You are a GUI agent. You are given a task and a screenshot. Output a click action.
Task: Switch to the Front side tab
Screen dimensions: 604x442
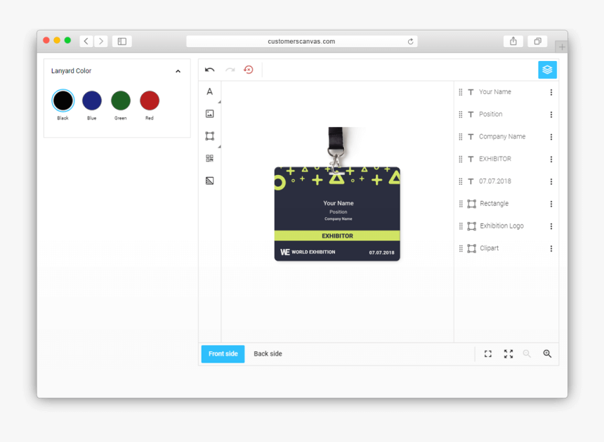223,353
